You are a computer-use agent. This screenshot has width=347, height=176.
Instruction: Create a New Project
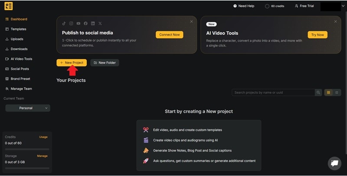(72, 63)
